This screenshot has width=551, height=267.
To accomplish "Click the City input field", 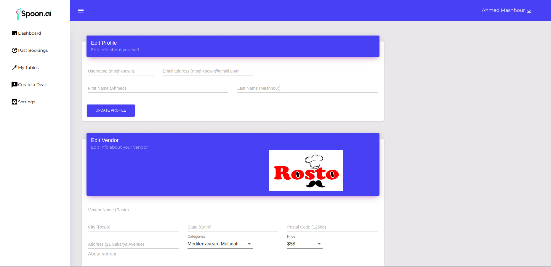I will coord(133,227).
